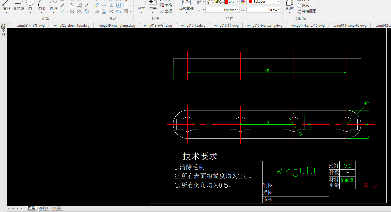This screenshot has height=212, width=391.
Task: Click the hatch pattern tool icon
Action: tap(72, 11)
